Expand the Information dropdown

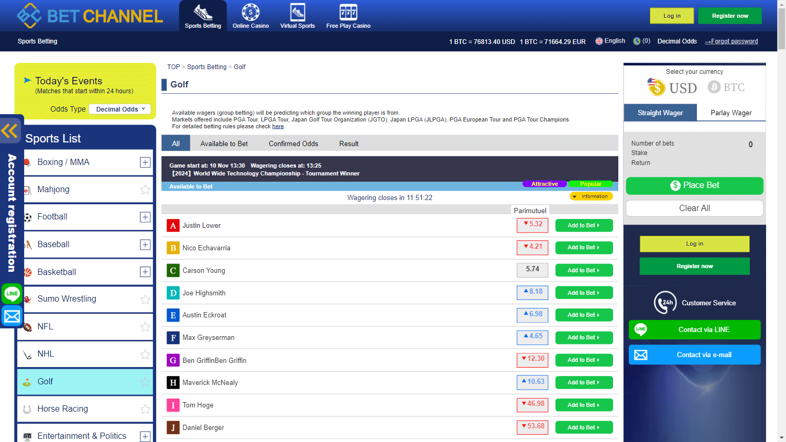pos(591,196)
